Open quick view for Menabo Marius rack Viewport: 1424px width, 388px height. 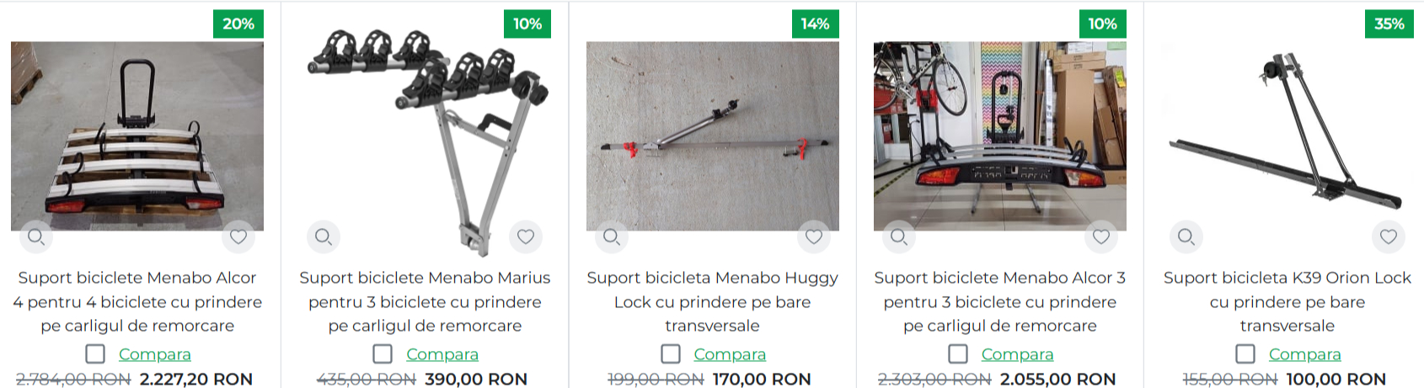point(324,237)
